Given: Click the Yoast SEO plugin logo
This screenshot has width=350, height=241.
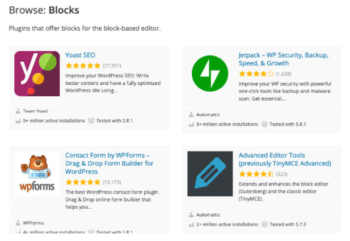Looking at the screenshot, I should tap(37, 74).
